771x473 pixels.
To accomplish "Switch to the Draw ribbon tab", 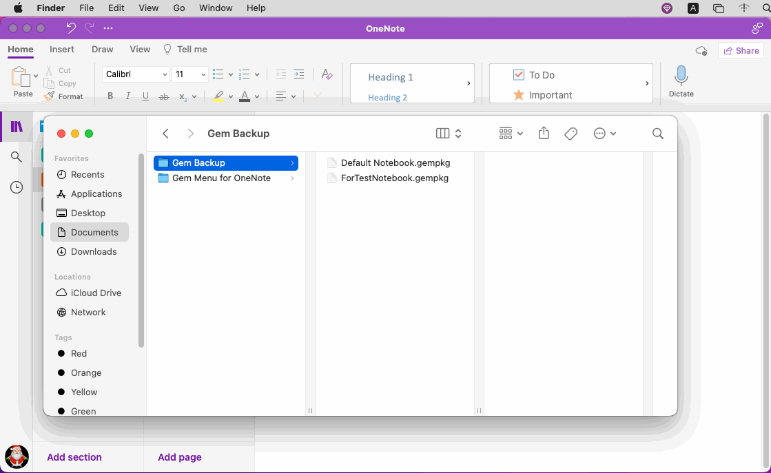I will (x=102, y=49).
